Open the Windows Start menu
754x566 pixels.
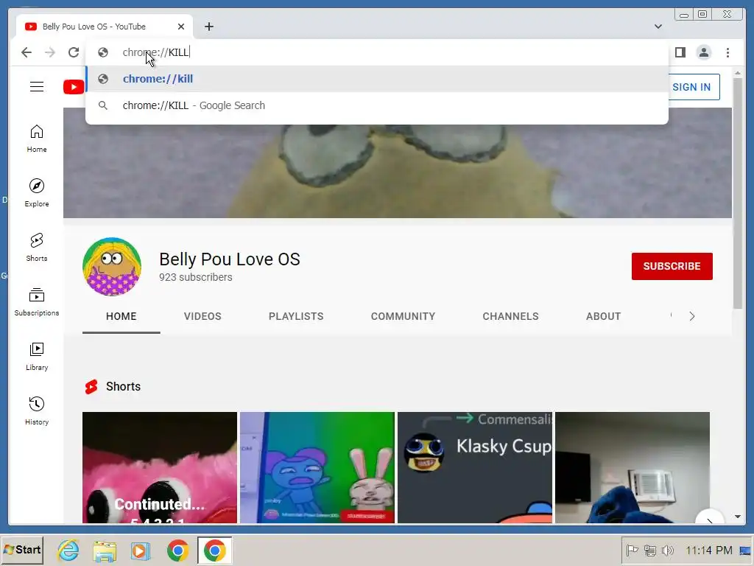[22, 550]
